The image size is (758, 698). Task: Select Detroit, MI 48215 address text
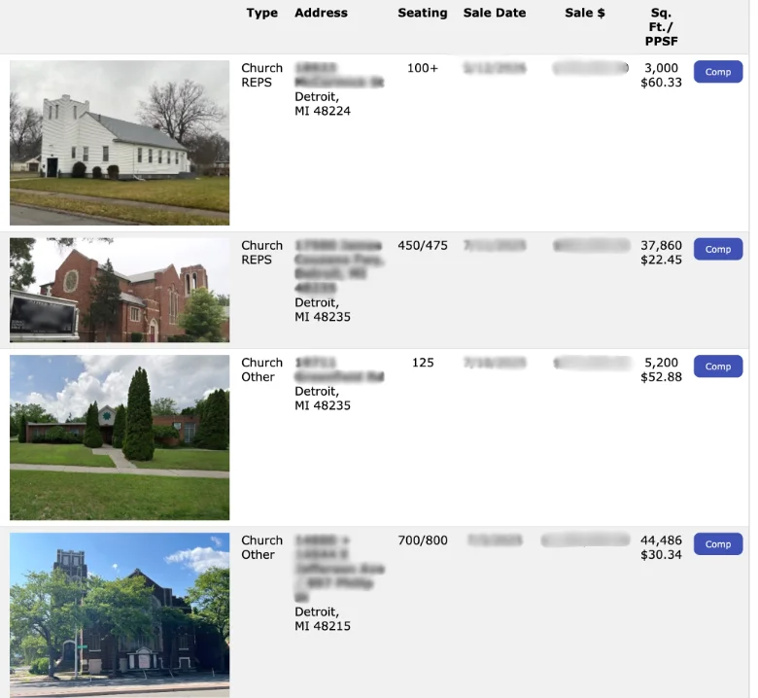(x=323, y=618)
